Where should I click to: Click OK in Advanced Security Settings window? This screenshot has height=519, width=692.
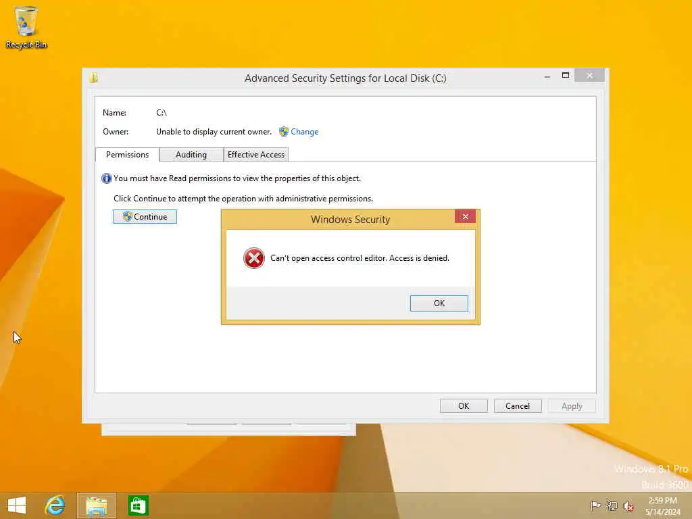click(464, 406)
